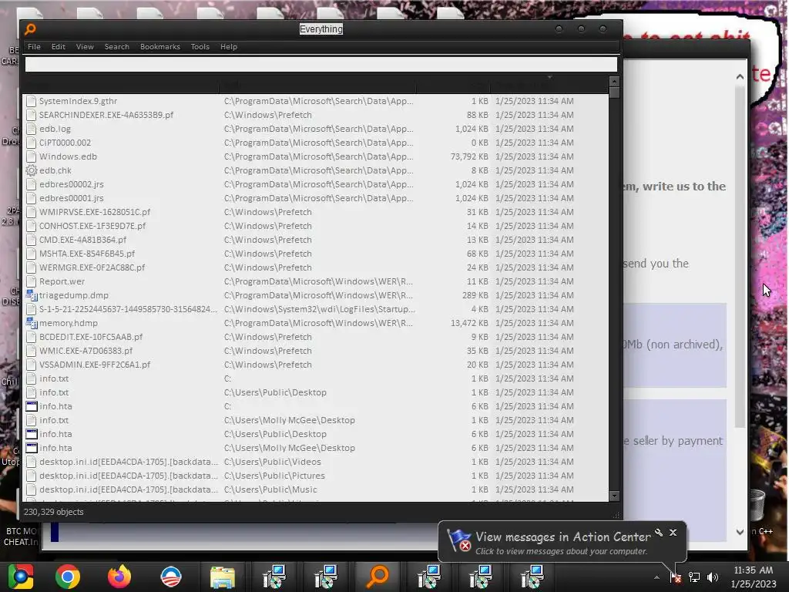789x592 pixels.
Task: Click the 230,329 objects status bar text
Action: point(54,512)
